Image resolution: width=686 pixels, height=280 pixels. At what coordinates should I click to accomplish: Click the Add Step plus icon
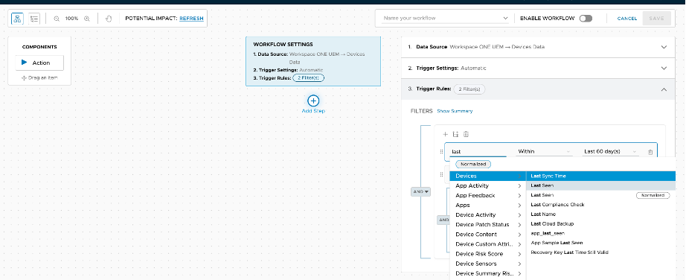pos(313,101)
